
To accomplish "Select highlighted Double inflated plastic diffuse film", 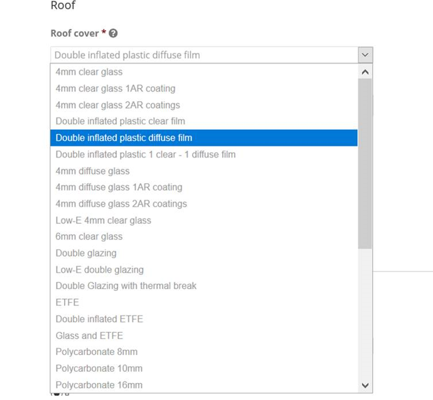I will [x=204, y=138].
